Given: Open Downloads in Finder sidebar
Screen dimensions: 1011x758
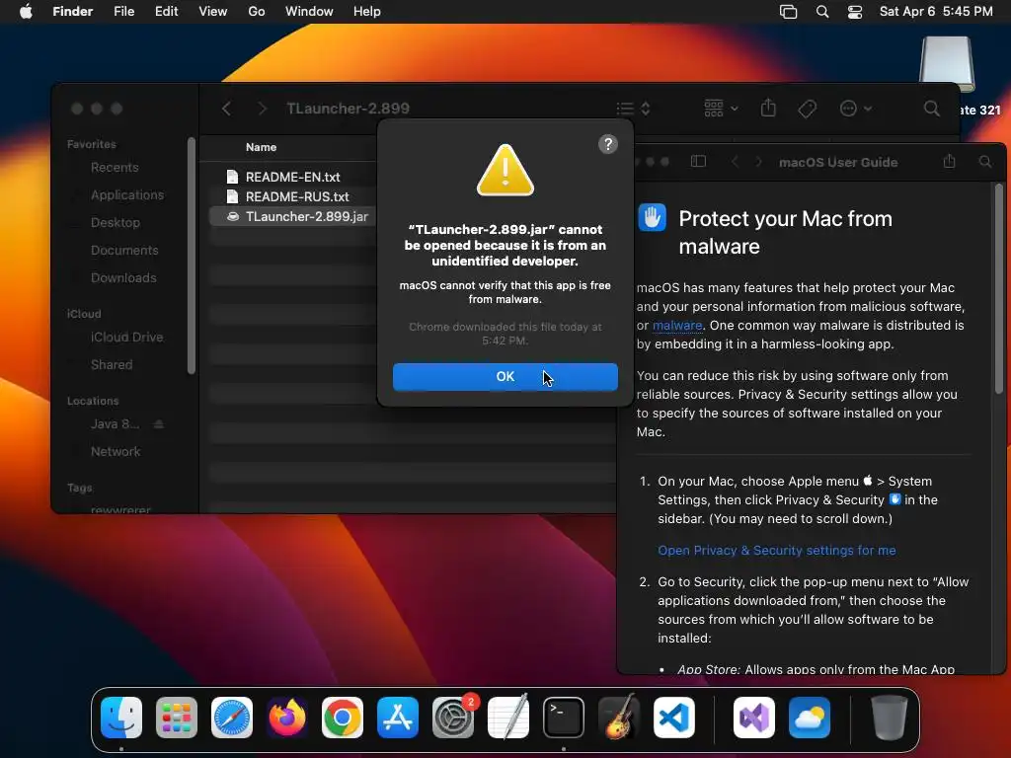Looking at the screenshot, I should 123,277.
